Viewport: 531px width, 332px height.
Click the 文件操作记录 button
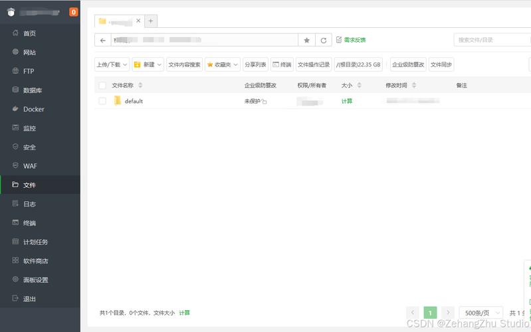coord(314,64)
